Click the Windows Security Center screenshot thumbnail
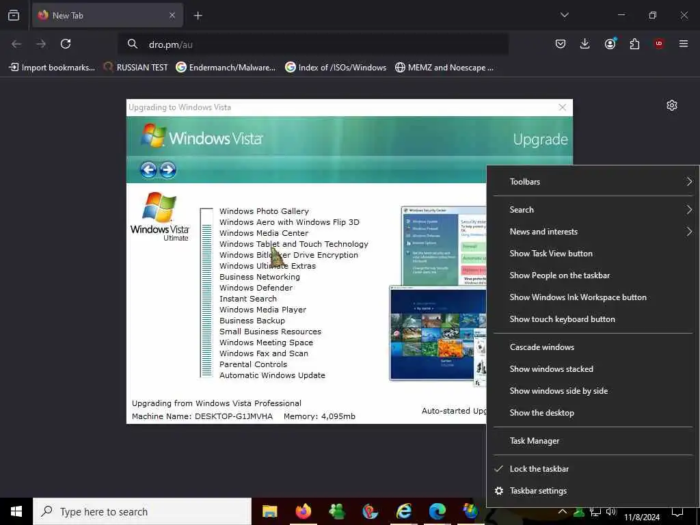700x525 pixels. point(444,246)
